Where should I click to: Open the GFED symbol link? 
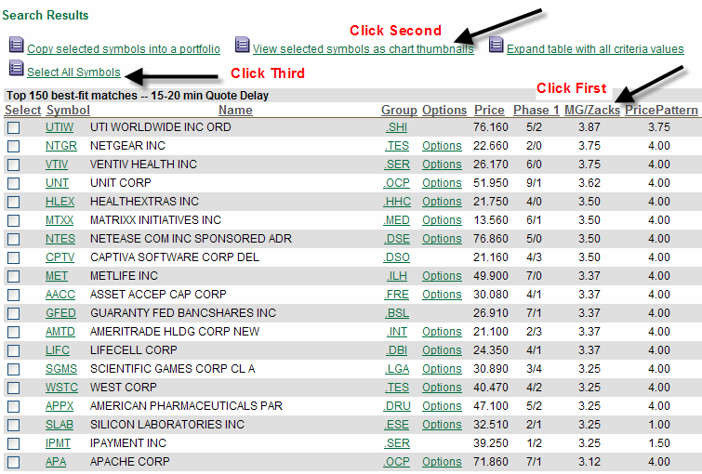click(x=60, y=313)
